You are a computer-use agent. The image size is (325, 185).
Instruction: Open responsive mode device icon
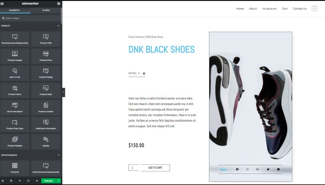click(28, 181)
